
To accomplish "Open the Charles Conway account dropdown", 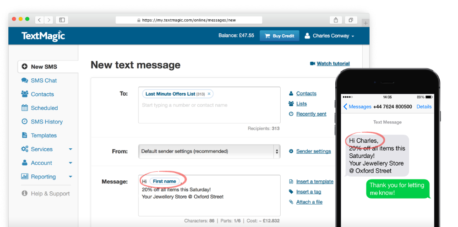I will point(329,36).
